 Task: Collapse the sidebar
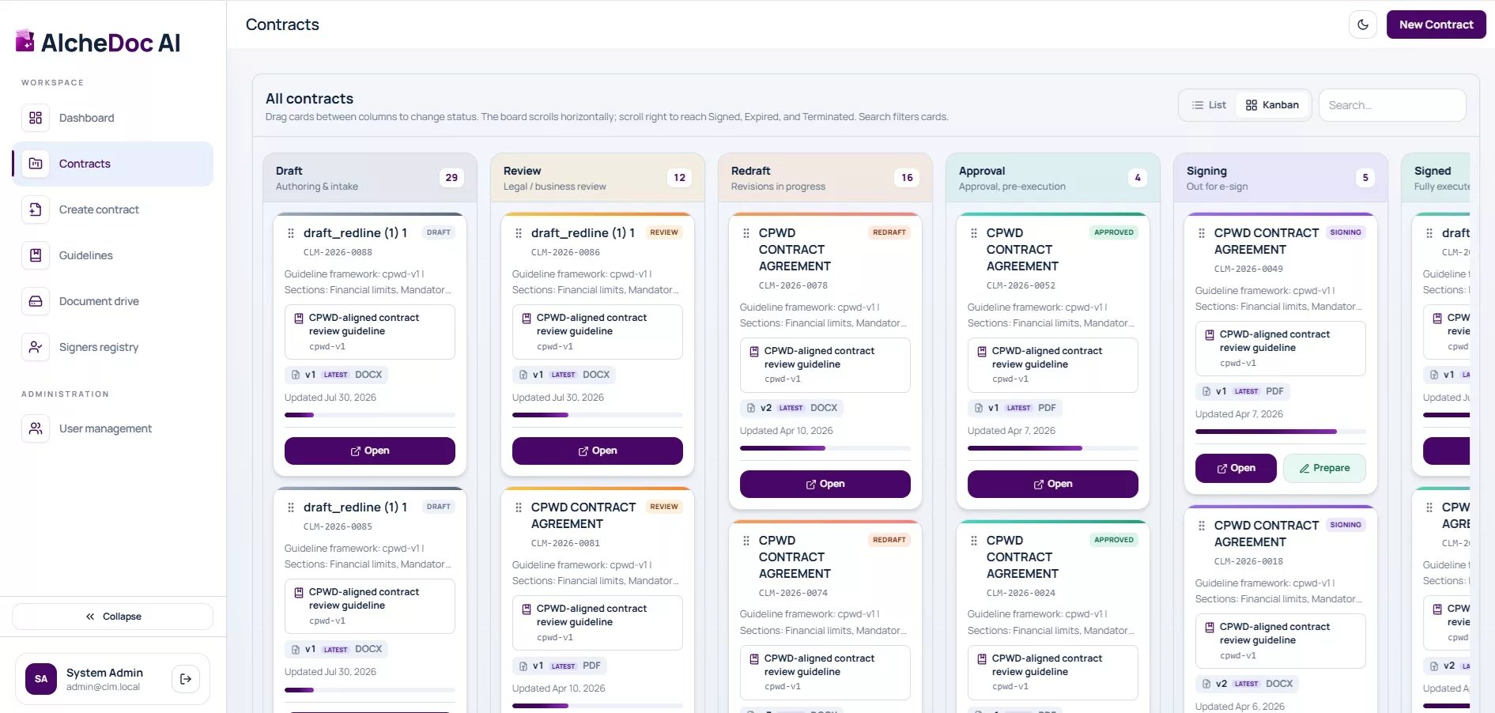coord(113,617)
